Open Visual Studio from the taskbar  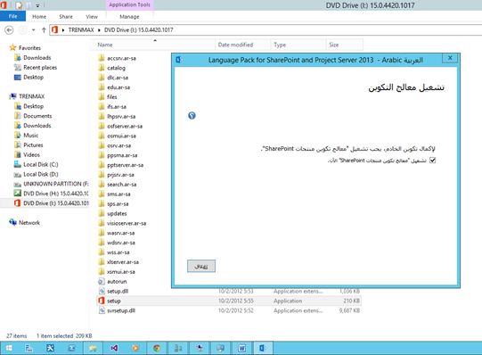coord(114,348)
